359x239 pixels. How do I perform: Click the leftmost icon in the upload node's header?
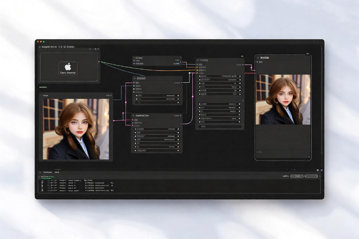[x=90, y=49]
